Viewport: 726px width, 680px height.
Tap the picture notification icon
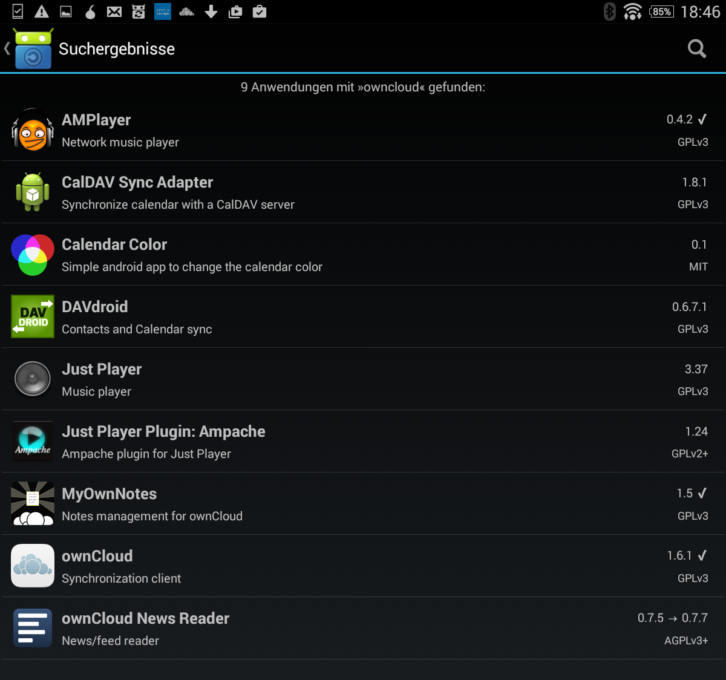pyautogui.click(x=66, y=11)
